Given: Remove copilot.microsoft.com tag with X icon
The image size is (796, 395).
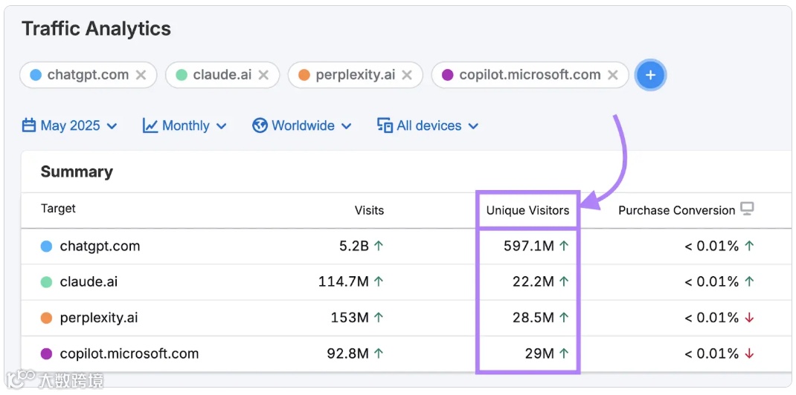Looking at the screenshot, I should [613, 75].
